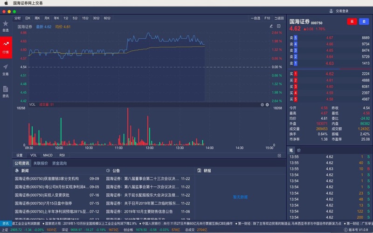The image size is (373, 233).
Task: Select the 价 price list tab
Action: tap(299, 150)
